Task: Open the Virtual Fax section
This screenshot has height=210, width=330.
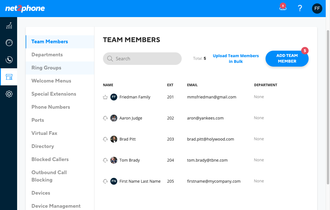Action: [44, 133]
